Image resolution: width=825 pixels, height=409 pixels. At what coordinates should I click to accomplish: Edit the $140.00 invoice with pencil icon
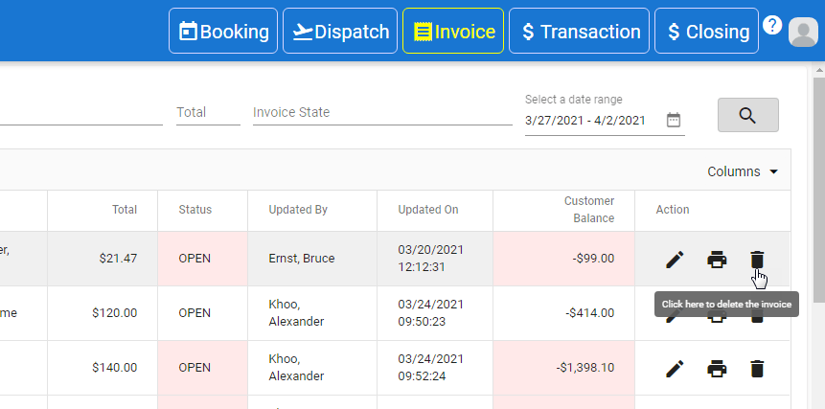pyautogui.click(x=675, y=369)
